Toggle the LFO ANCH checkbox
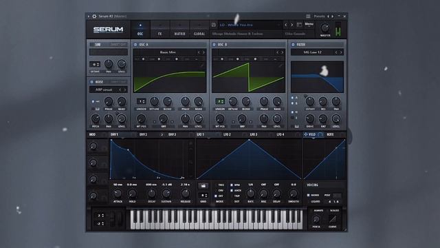This screenshot has height=248, width=440. [232, 191]
